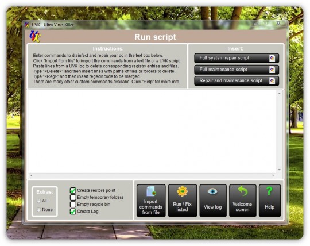Click the vertical scrollbar up arrow
This screenshot has width=310, height=246.
pos(280,93)
